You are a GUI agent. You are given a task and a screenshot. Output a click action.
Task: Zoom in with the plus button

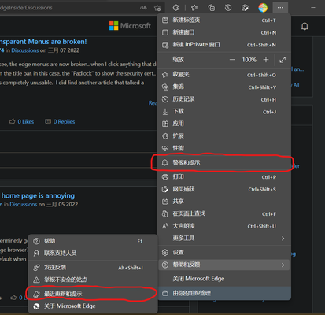(266, 60)
